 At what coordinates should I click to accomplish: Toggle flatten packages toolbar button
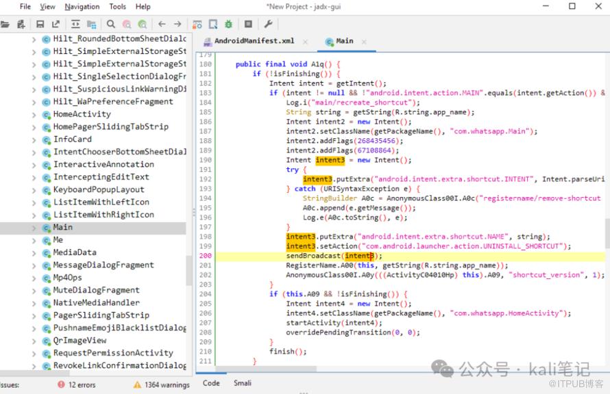point(91,24)
